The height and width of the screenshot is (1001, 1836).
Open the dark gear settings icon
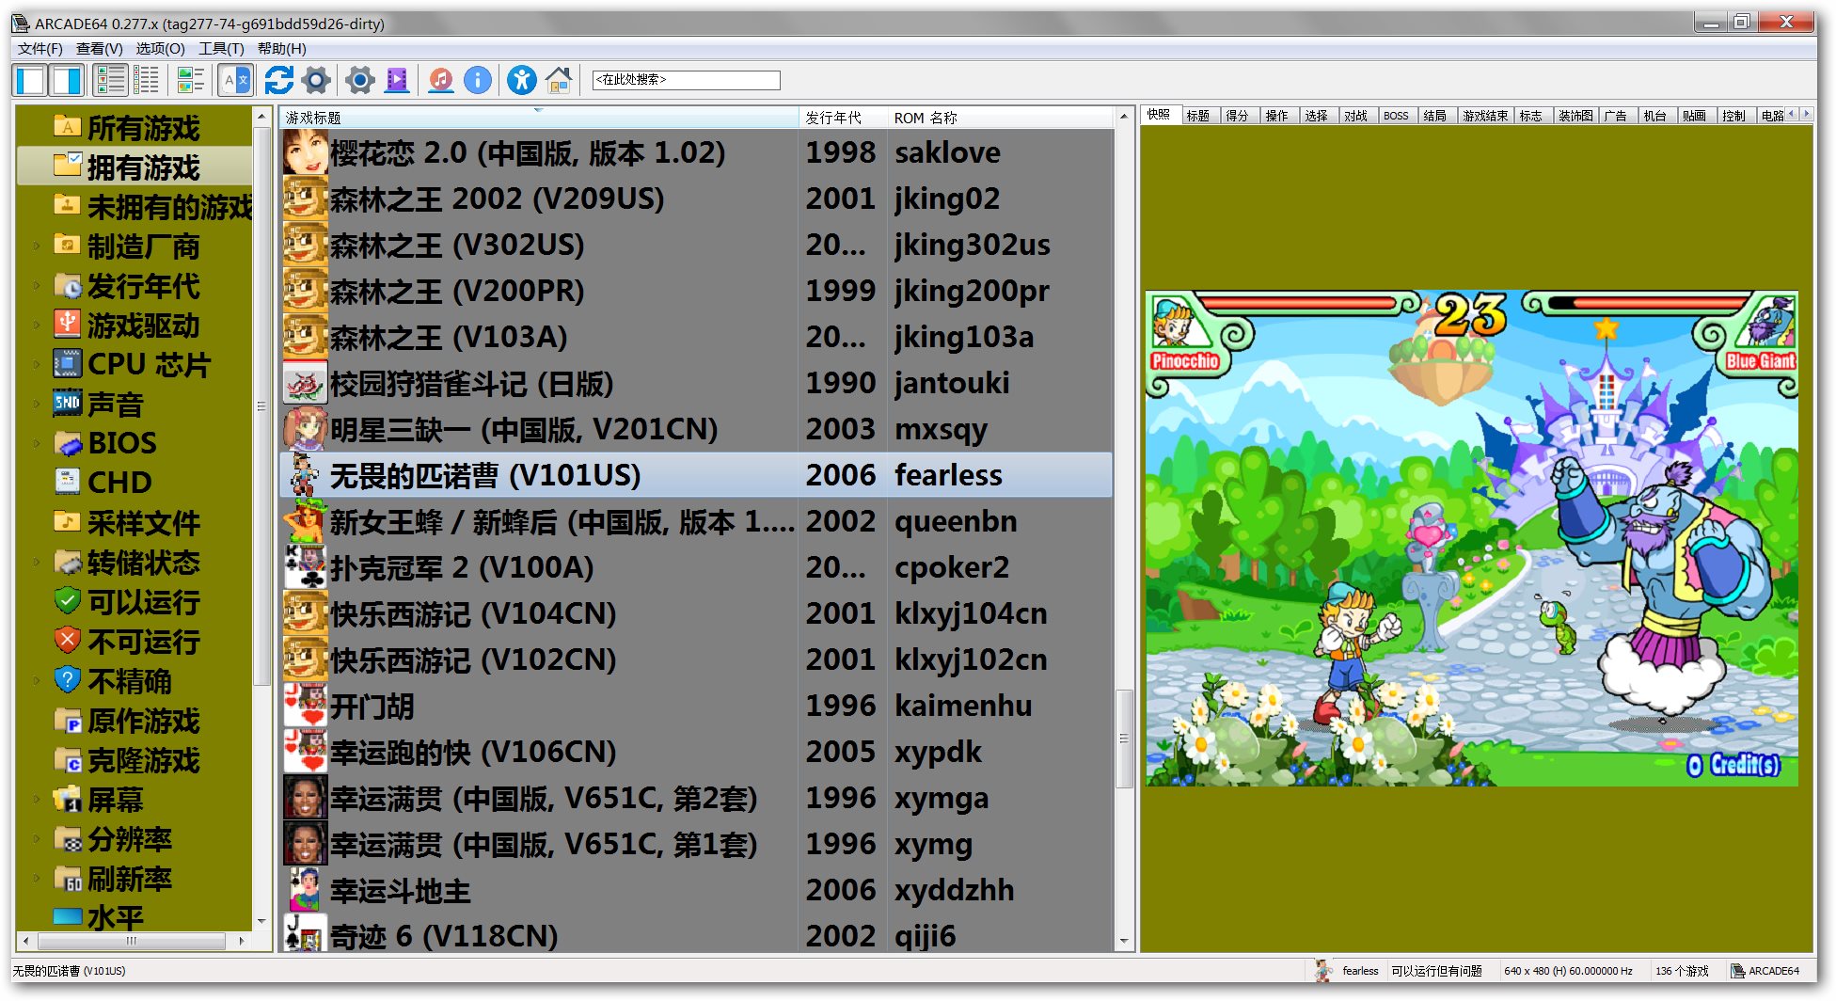[317, 81]
